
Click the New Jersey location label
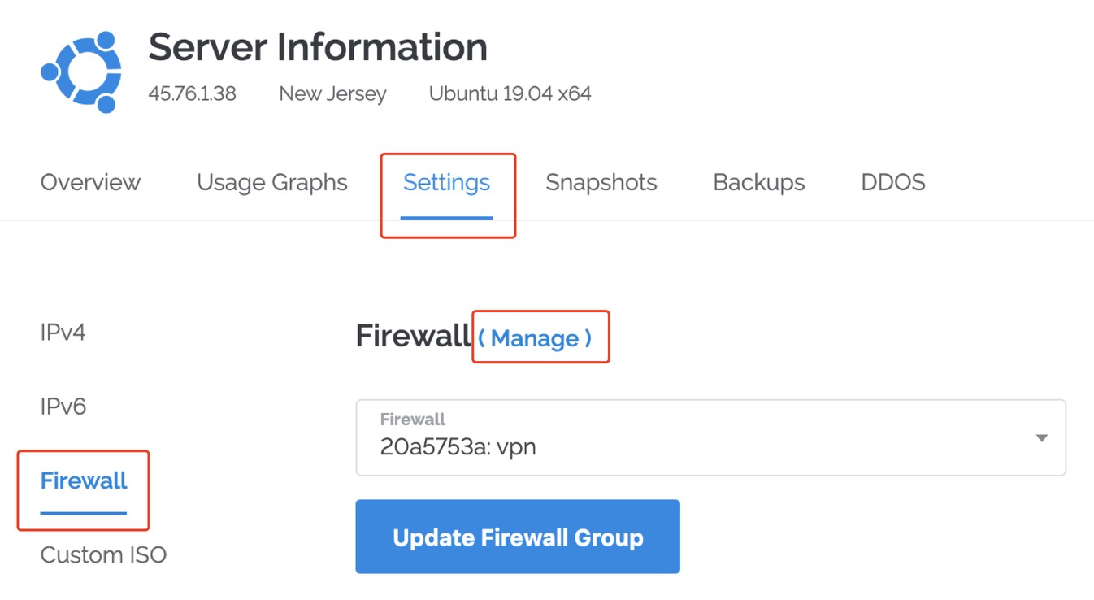click(332, 93)
